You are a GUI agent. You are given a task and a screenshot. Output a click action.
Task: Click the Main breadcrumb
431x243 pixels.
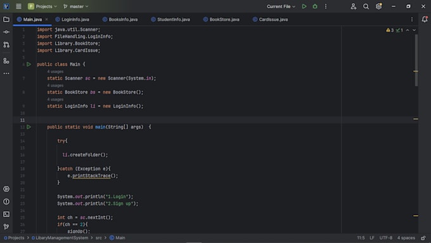coord(117,238)
